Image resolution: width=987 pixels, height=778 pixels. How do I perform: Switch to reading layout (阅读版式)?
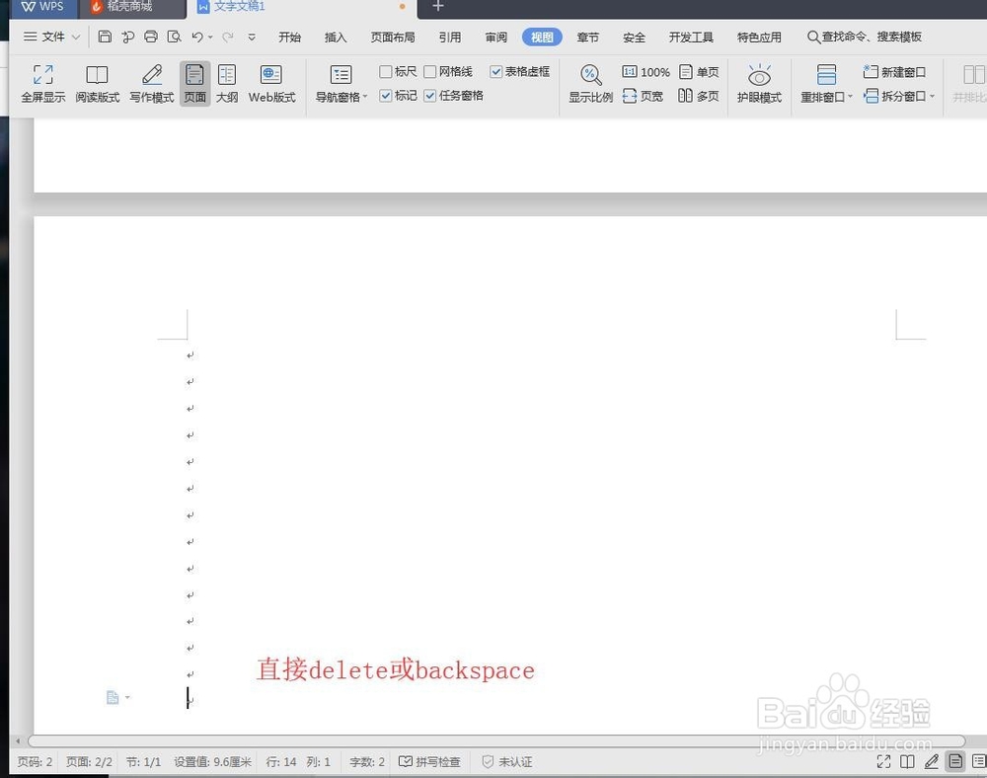point(97,83)
